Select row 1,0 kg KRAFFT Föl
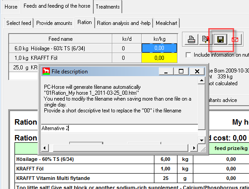The image size is (249, 189). click(x=61, y=58)
